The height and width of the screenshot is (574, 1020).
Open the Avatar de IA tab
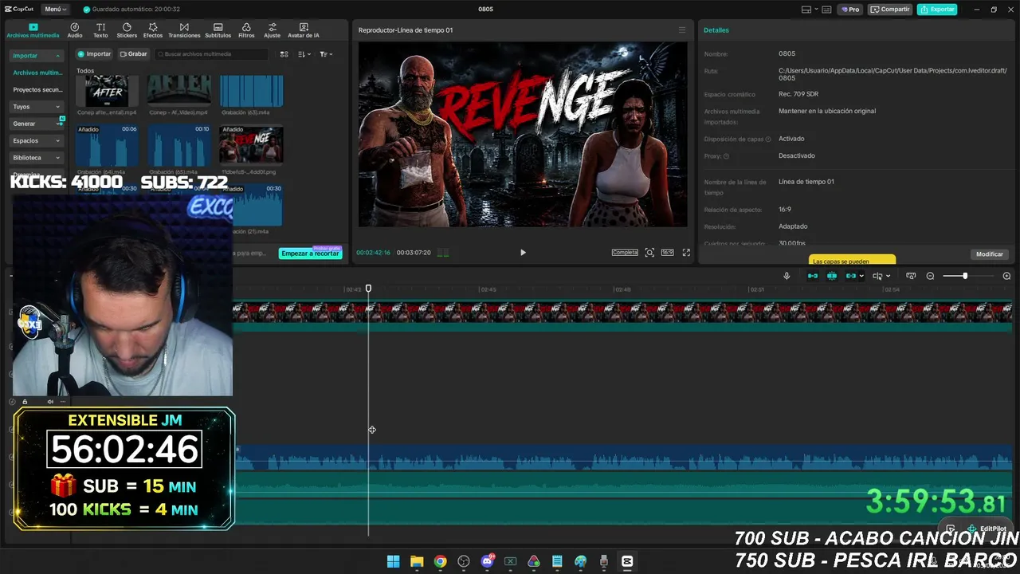tap(304, 30)
